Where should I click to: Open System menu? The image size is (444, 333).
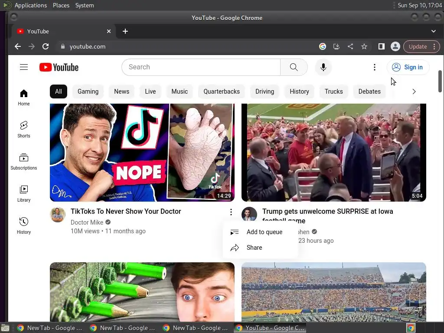(x=85, y=5)
